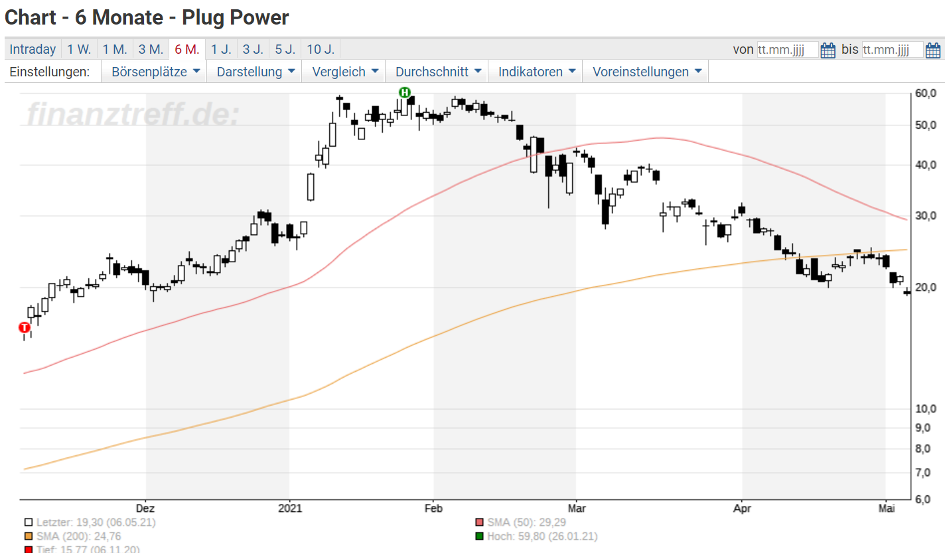Click the 60,0 y-axis price label

[925, 94]
